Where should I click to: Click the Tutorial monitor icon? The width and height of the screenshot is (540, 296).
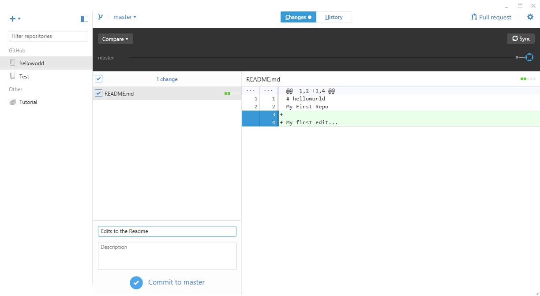pos(12,102)
